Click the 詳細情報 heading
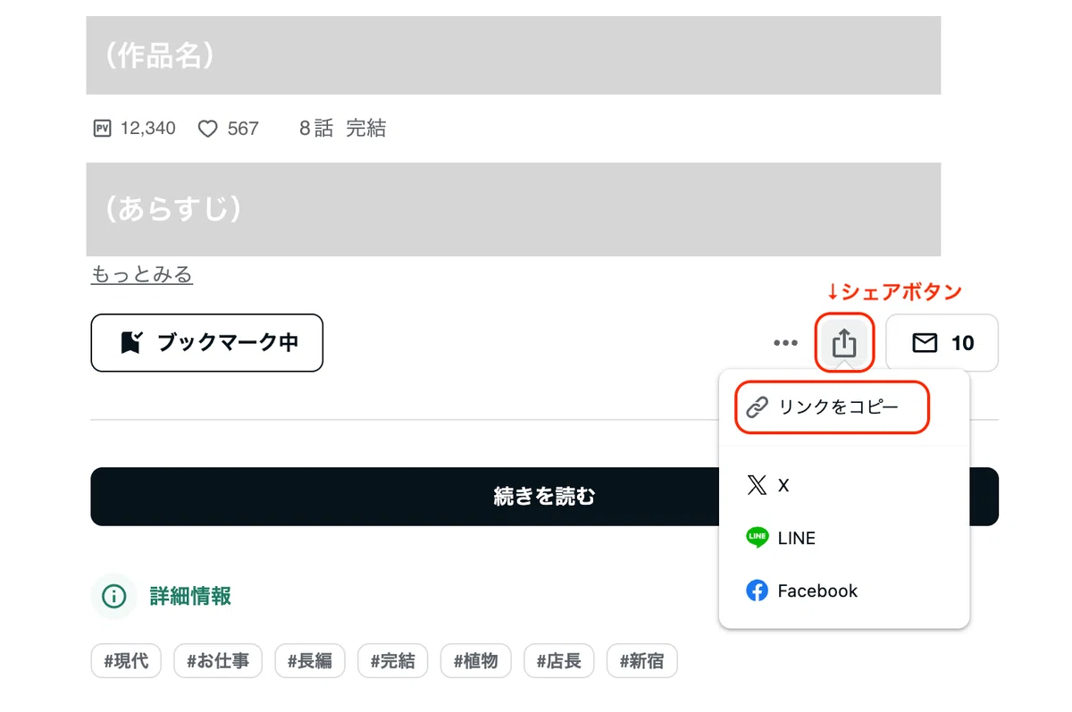 pyautogui.click(x=190, y=596)
